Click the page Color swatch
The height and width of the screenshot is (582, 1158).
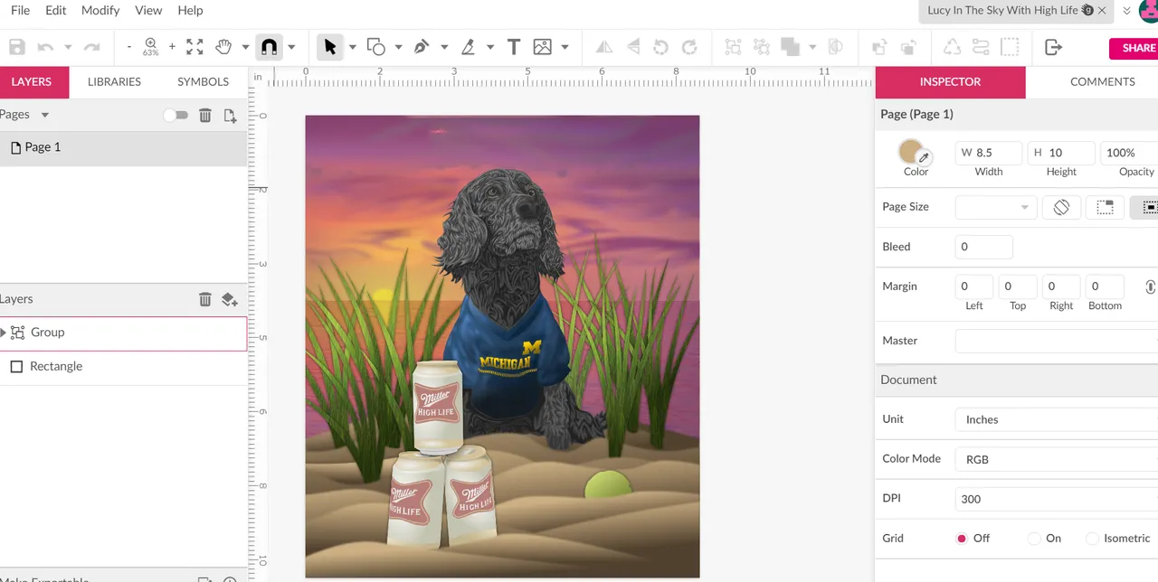(x=912, y=152)
